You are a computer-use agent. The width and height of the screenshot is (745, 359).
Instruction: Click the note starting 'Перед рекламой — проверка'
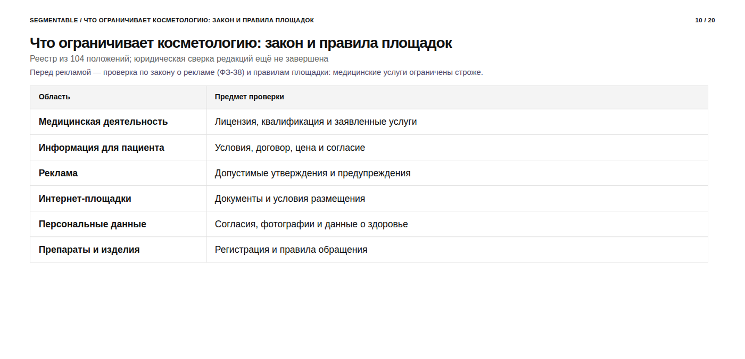[x=256, y=72]
